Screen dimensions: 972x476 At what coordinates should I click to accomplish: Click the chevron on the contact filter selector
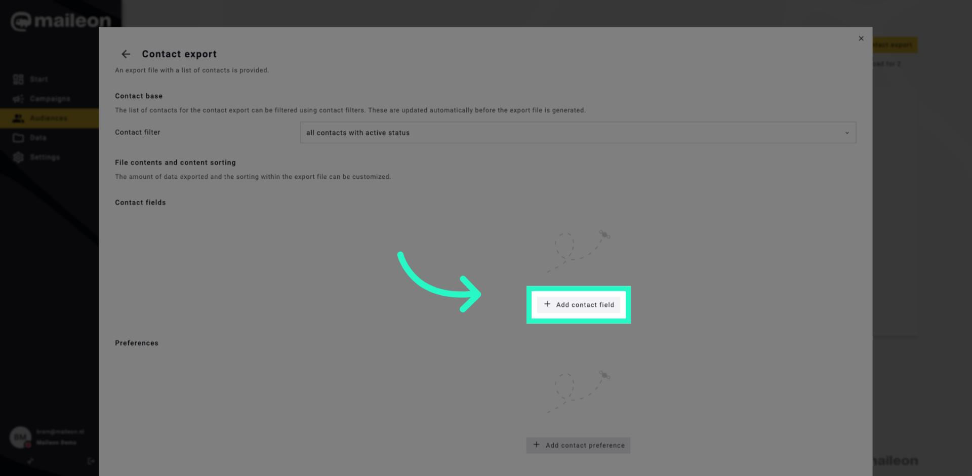coord(847,133)
